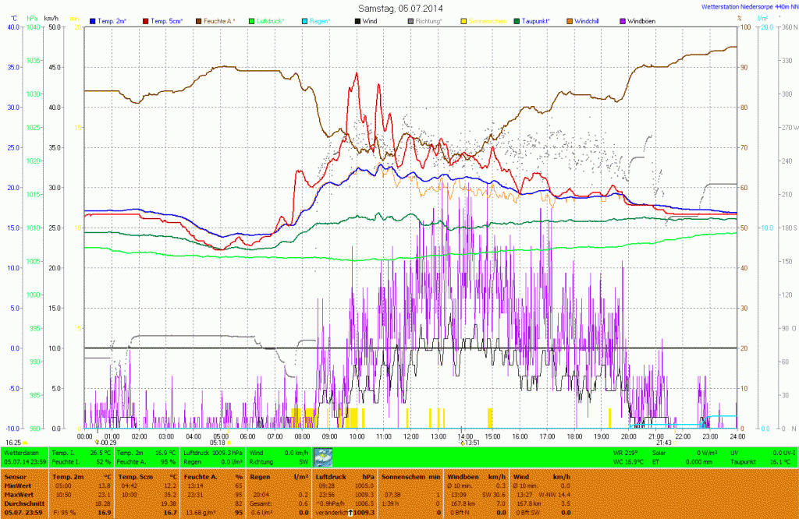Click the upward pressure trend arrow
This screenshot has height=519, width=799.
tap(350, 513)
